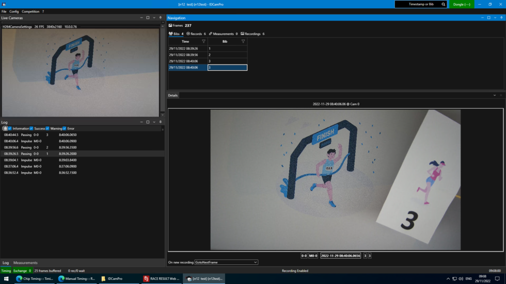Open RACE RESULT Web taskbar icon
Viewport: 506px width, 284px height.
pos(162,278)
